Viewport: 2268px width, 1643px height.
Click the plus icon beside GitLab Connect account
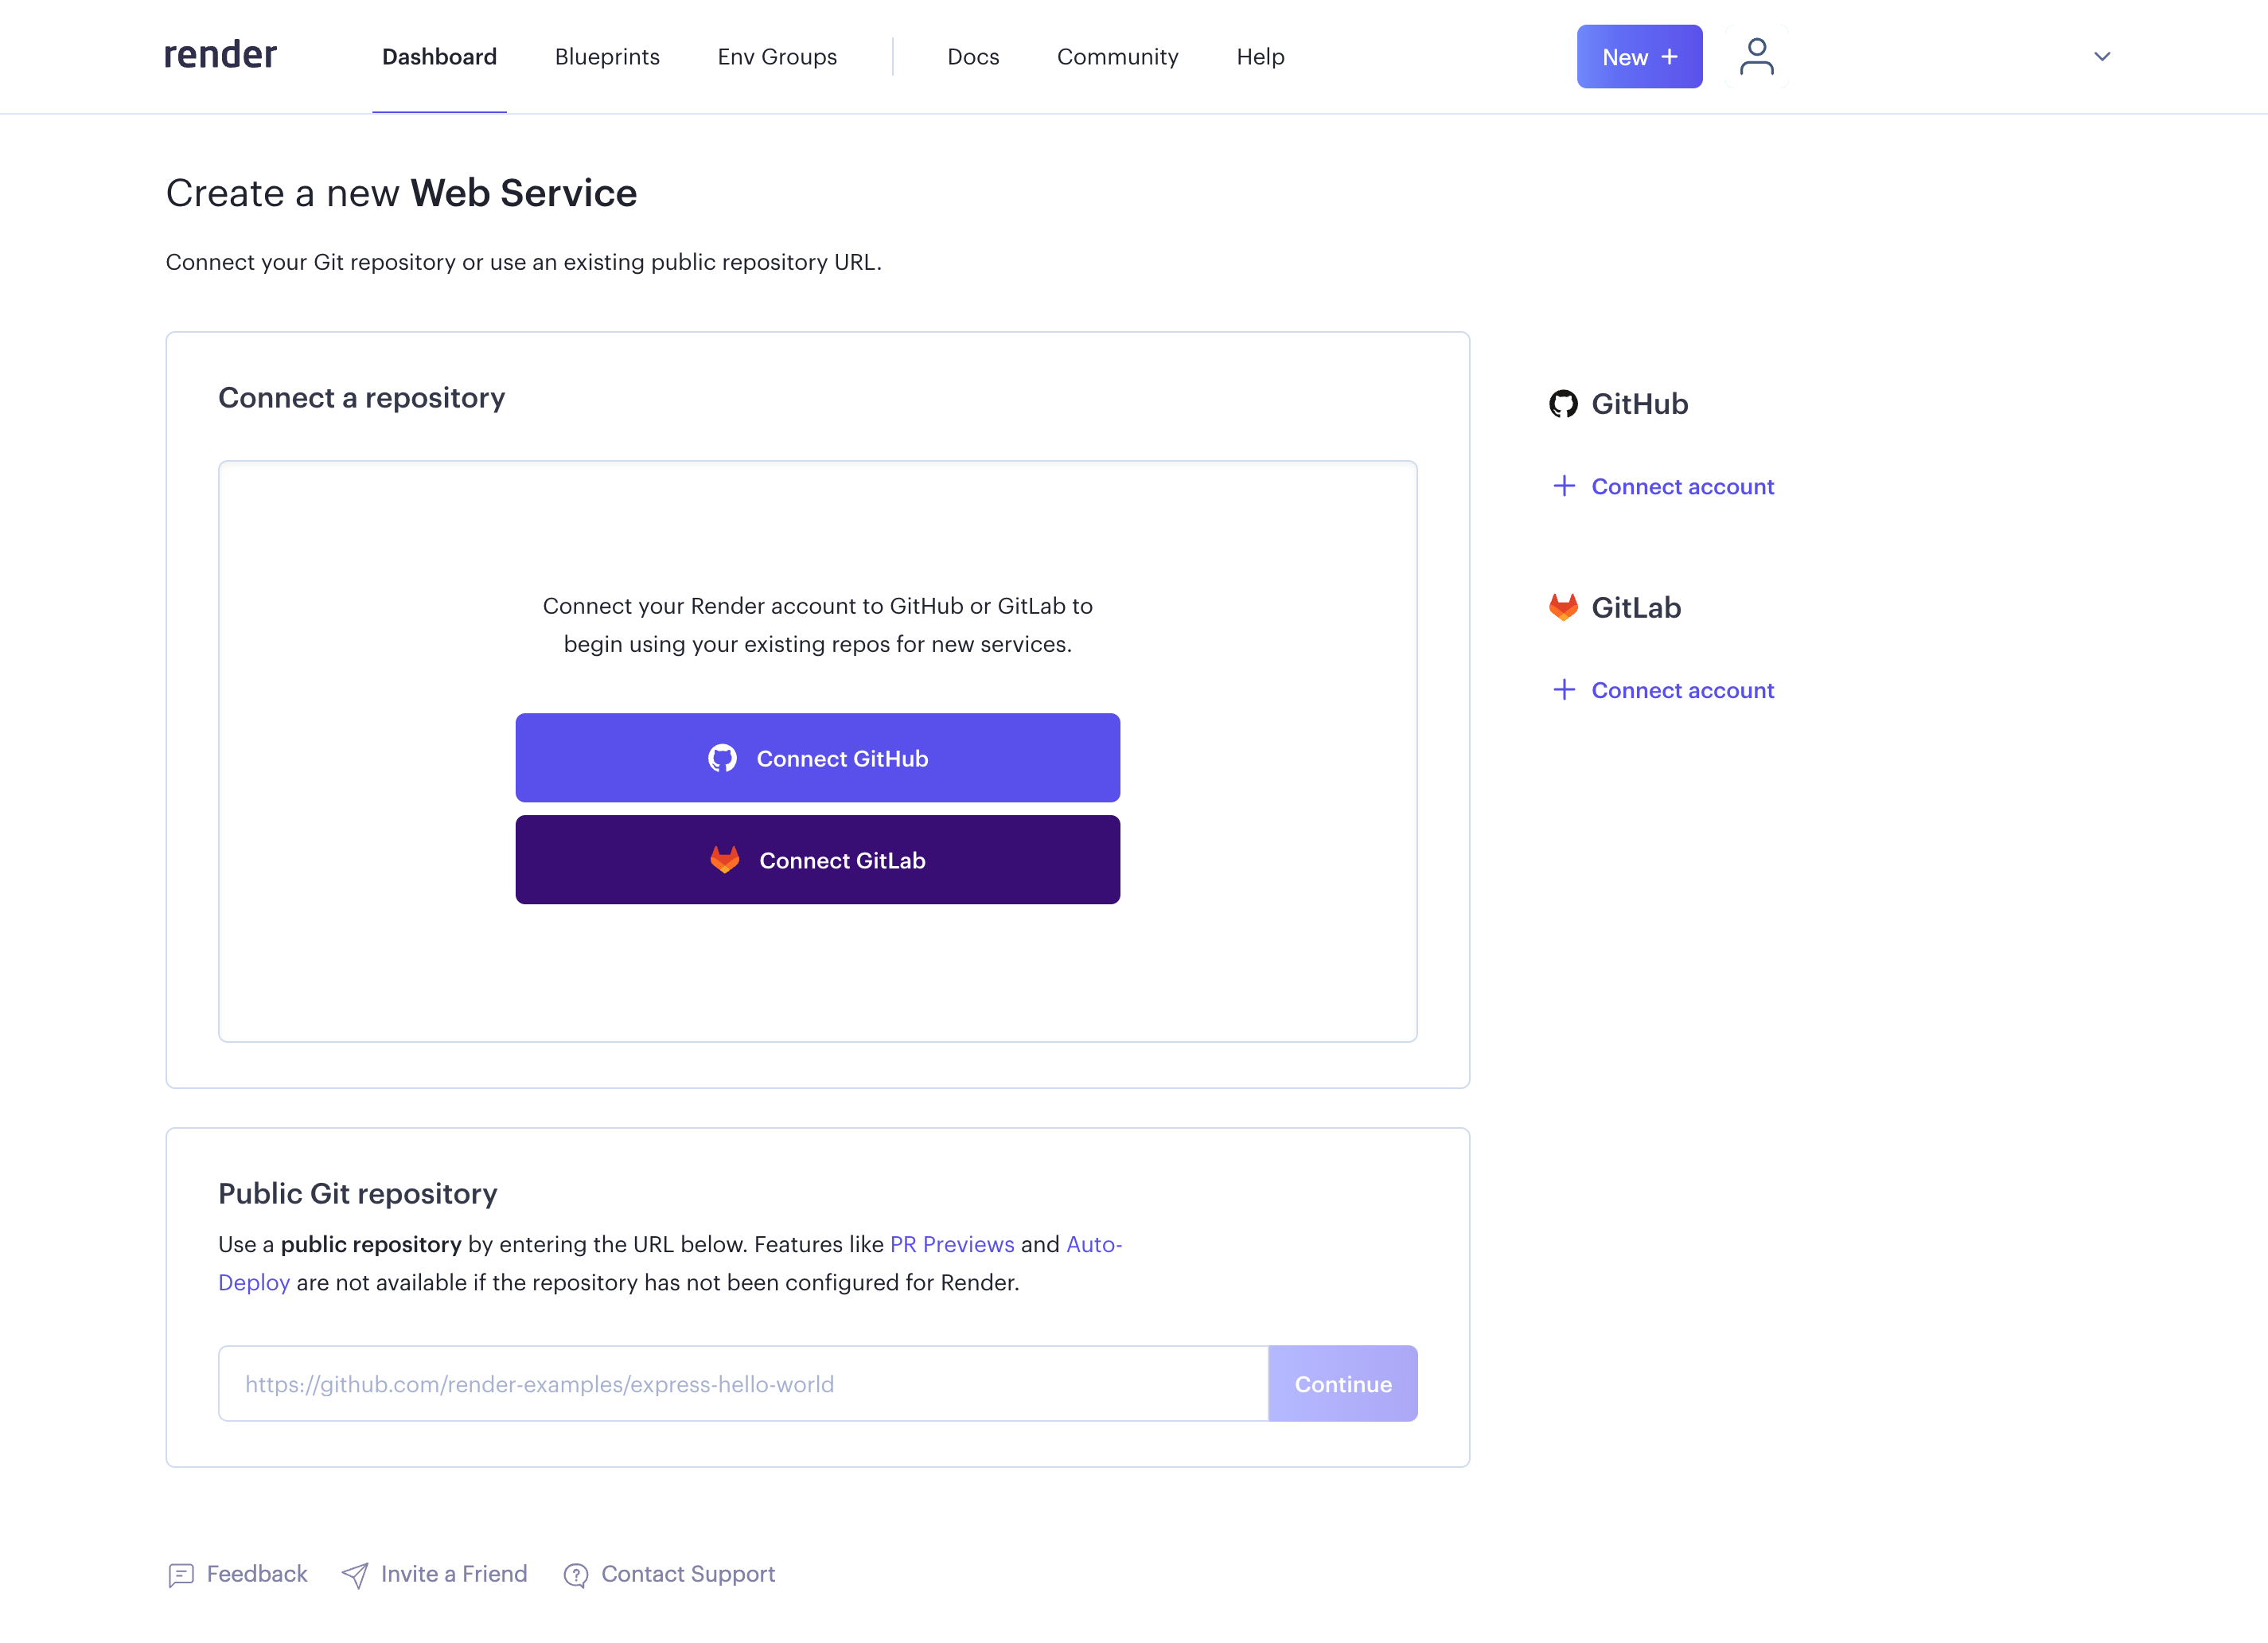coord(1564,689)
